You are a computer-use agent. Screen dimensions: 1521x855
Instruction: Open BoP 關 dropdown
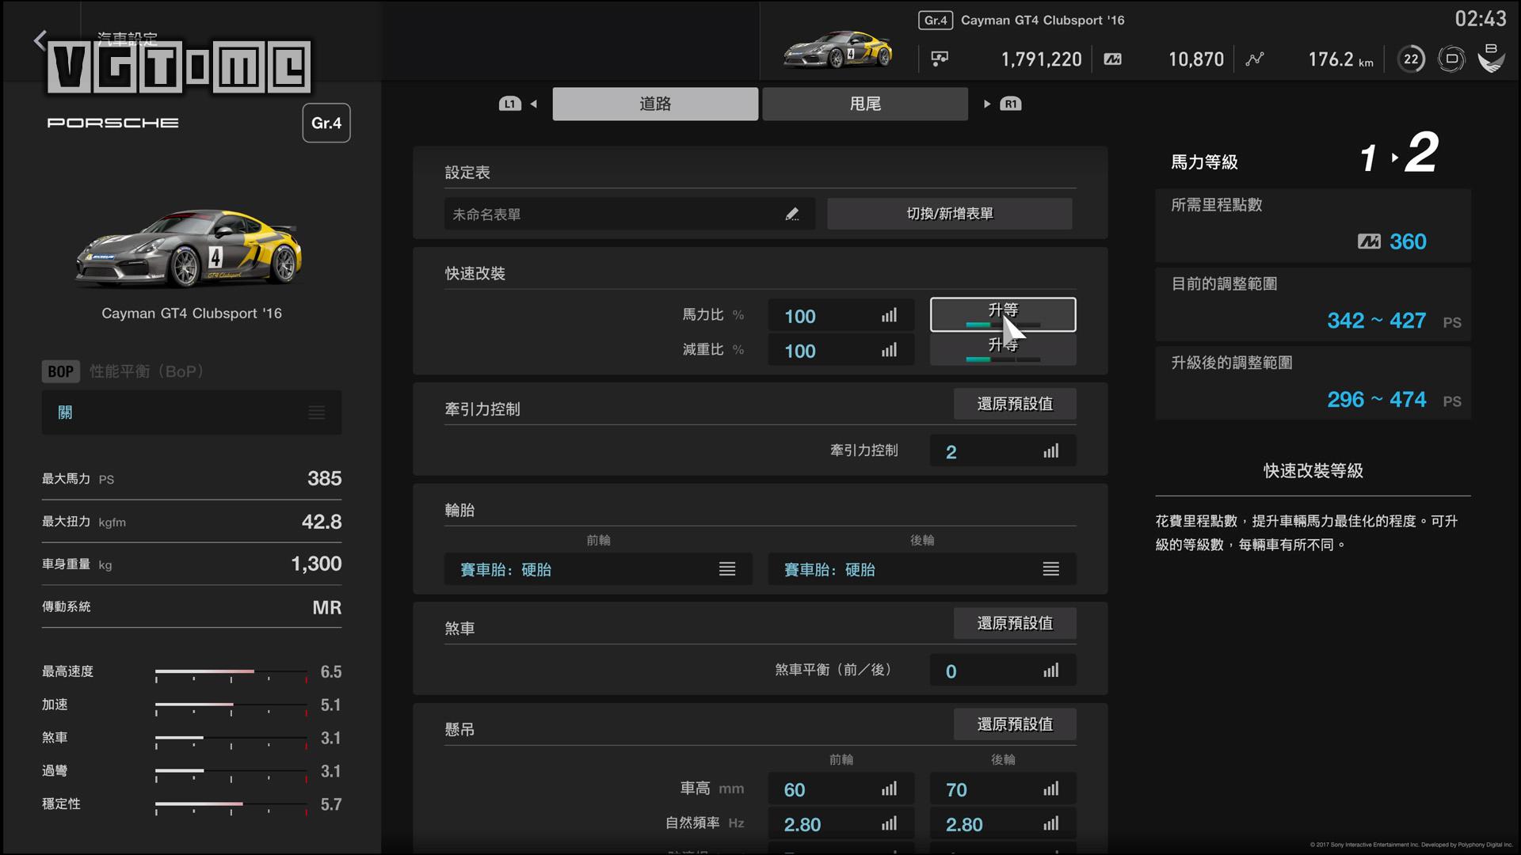pyautogui.click(x=192, y=412)
